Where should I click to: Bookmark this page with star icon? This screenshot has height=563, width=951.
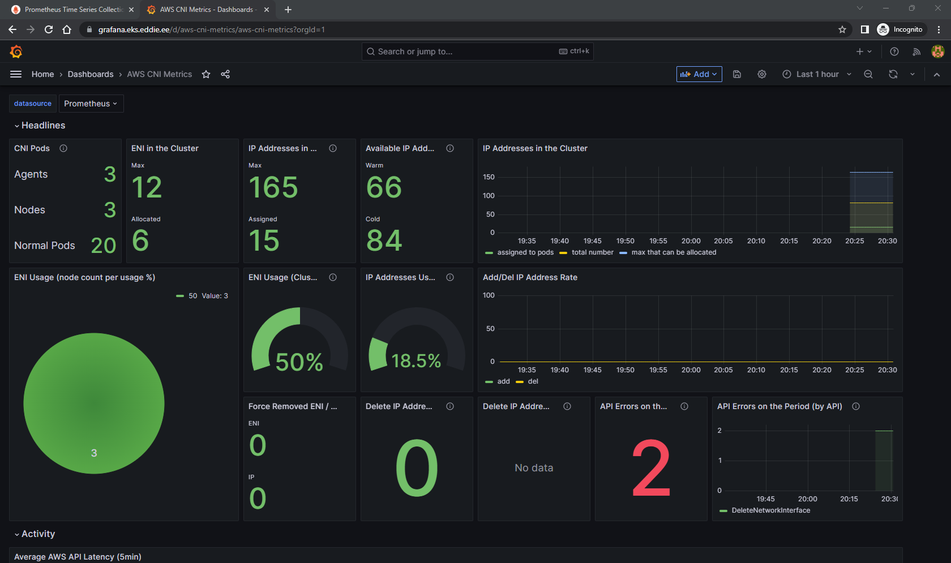coord(842,29)
